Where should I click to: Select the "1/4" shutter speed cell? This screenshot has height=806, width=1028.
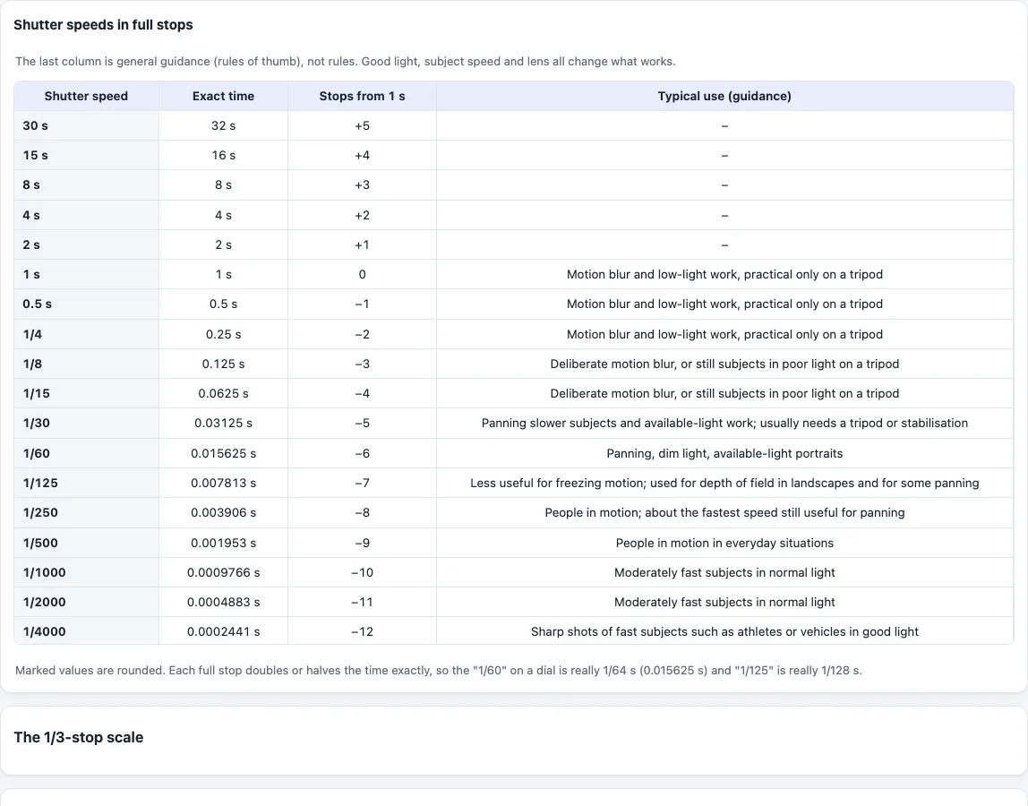[x=86, y=334]
